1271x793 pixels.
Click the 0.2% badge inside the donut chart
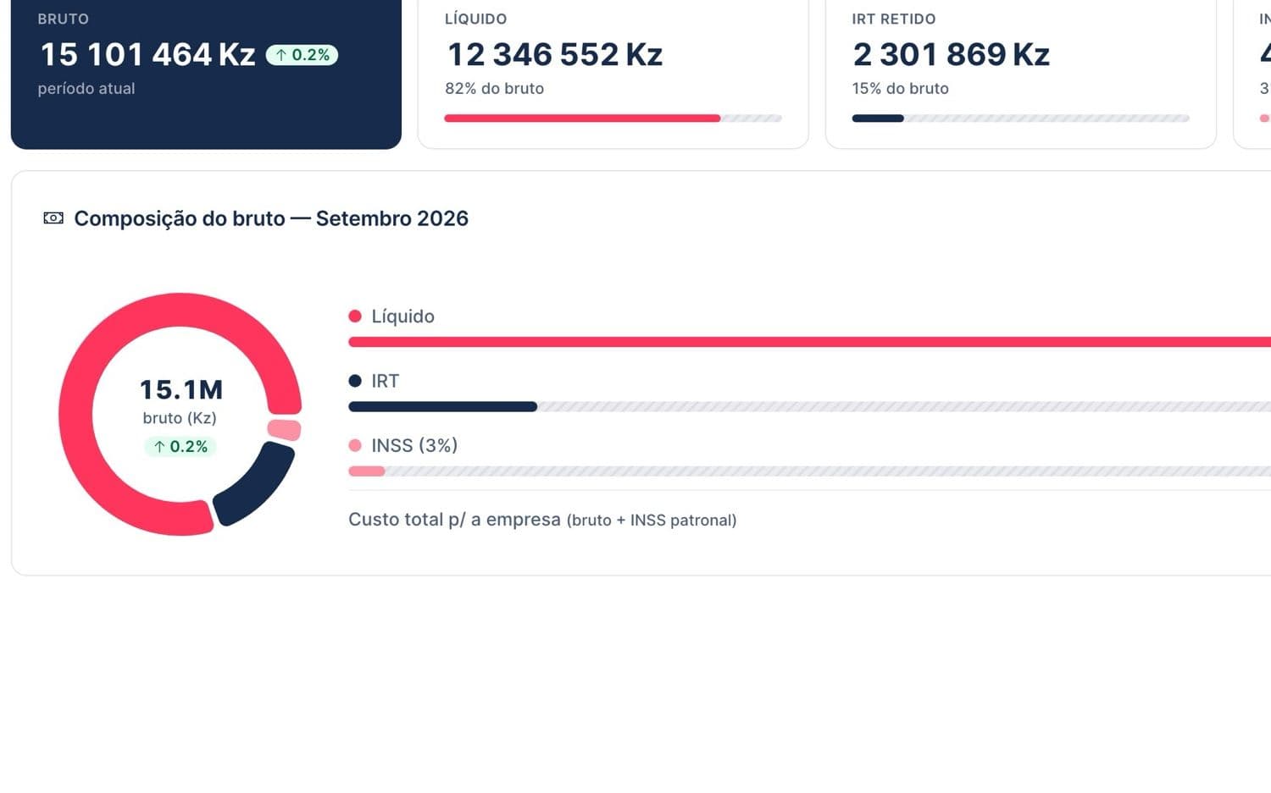tap(180, 446)
